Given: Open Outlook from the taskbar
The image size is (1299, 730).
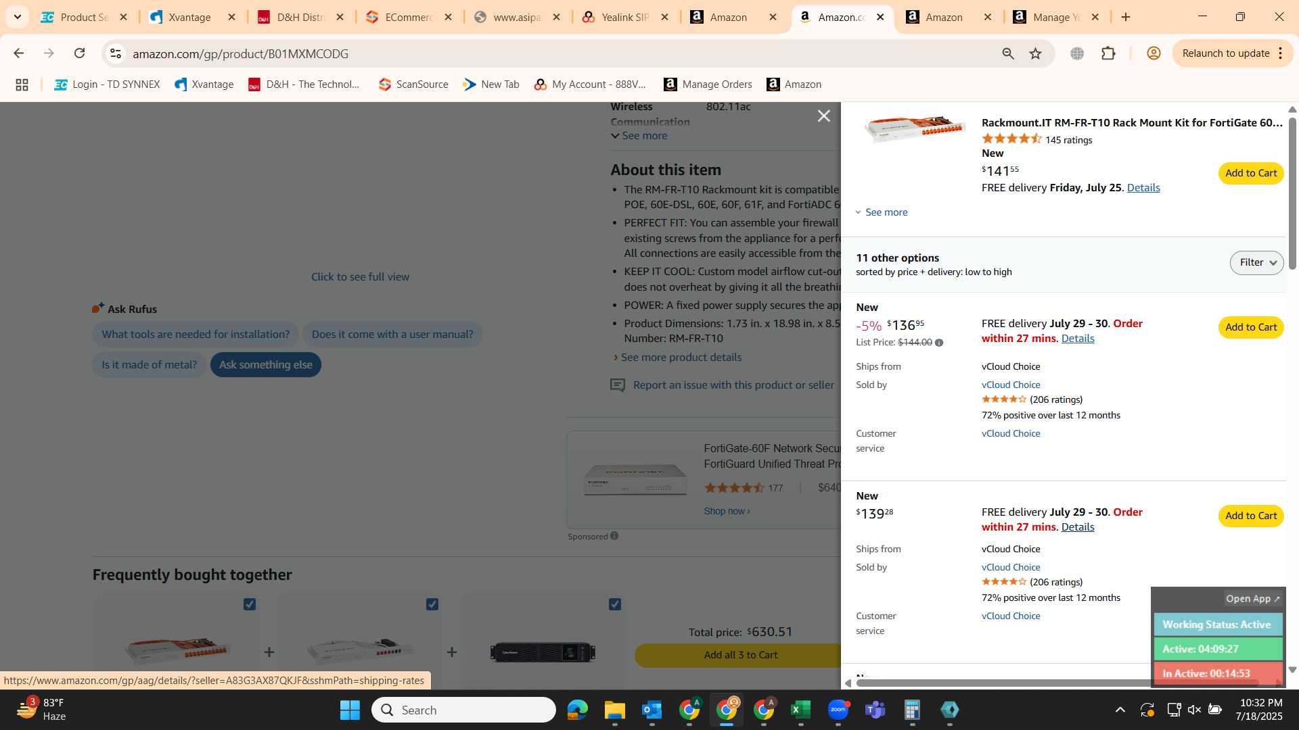Looking at the screenshot, I should coord(652,710).
